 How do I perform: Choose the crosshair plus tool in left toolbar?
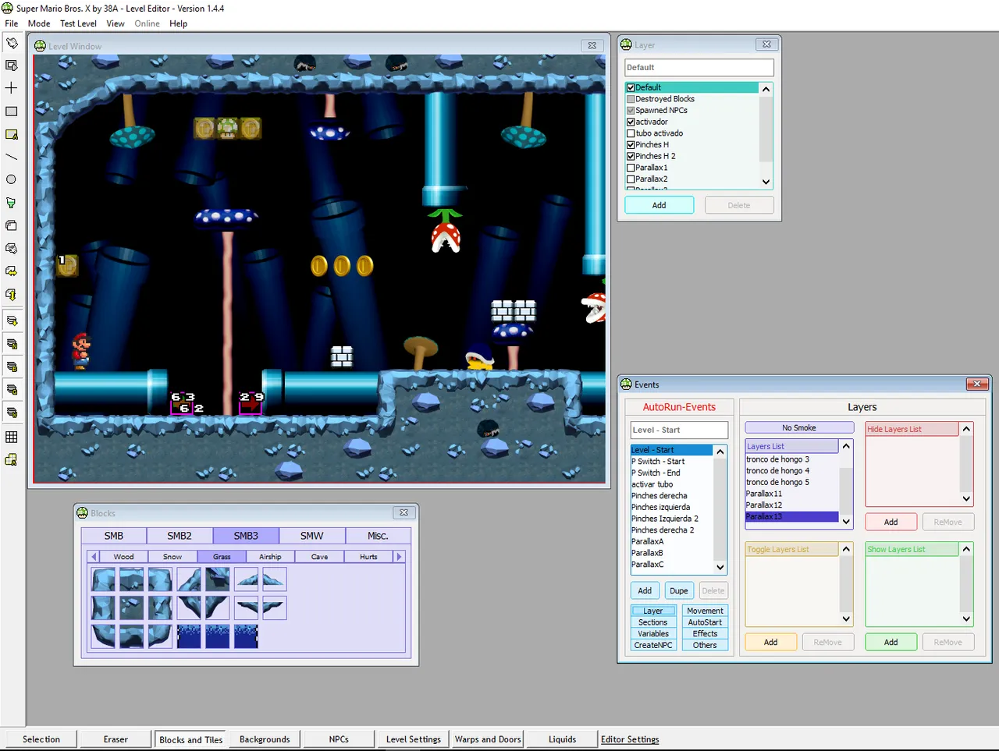tap(12, 88)
